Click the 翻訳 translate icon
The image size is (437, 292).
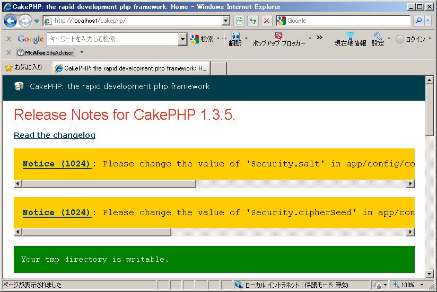point(235,39)
